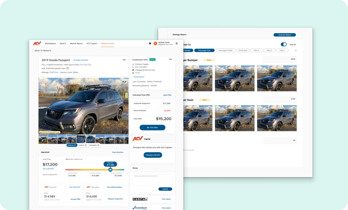Open the ACV Capital nav tab

(92, 43)
